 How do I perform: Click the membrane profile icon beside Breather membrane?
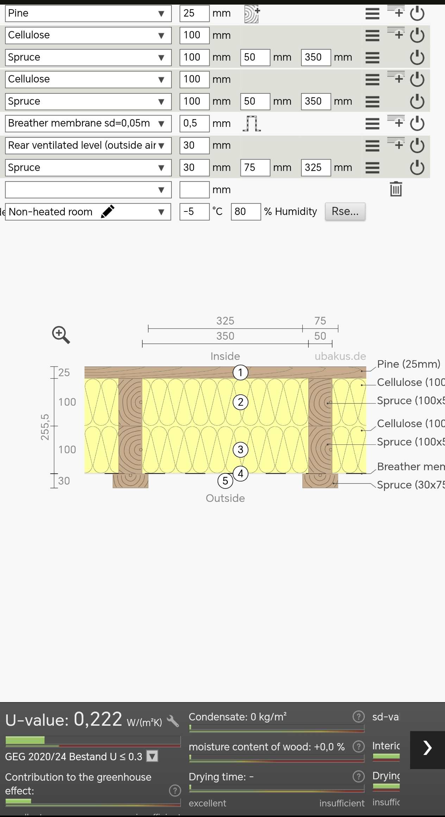pyautogui.click(x=252, y=123)
